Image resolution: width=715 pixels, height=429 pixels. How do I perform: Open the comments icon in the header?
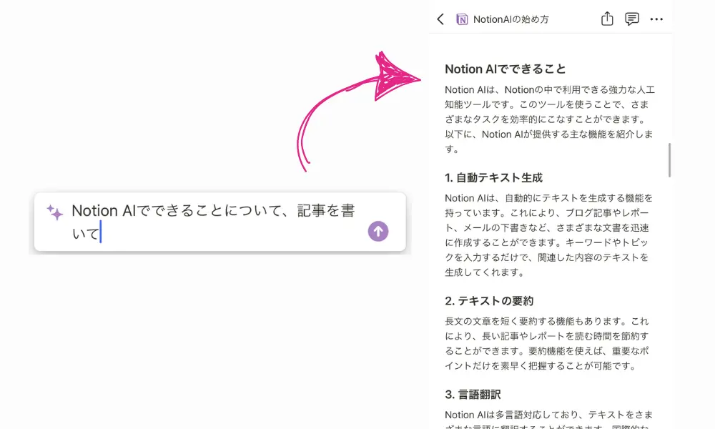(x=631, y=19)
